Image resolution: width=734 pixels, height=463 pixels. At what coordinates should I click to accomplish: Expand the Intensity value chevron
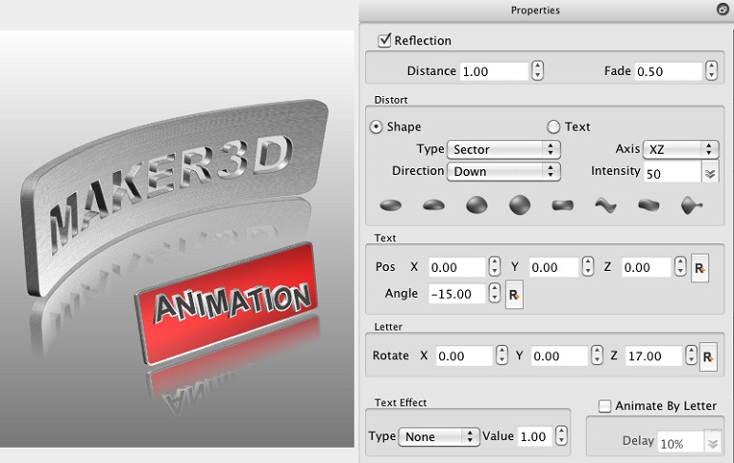coord(710,174)
